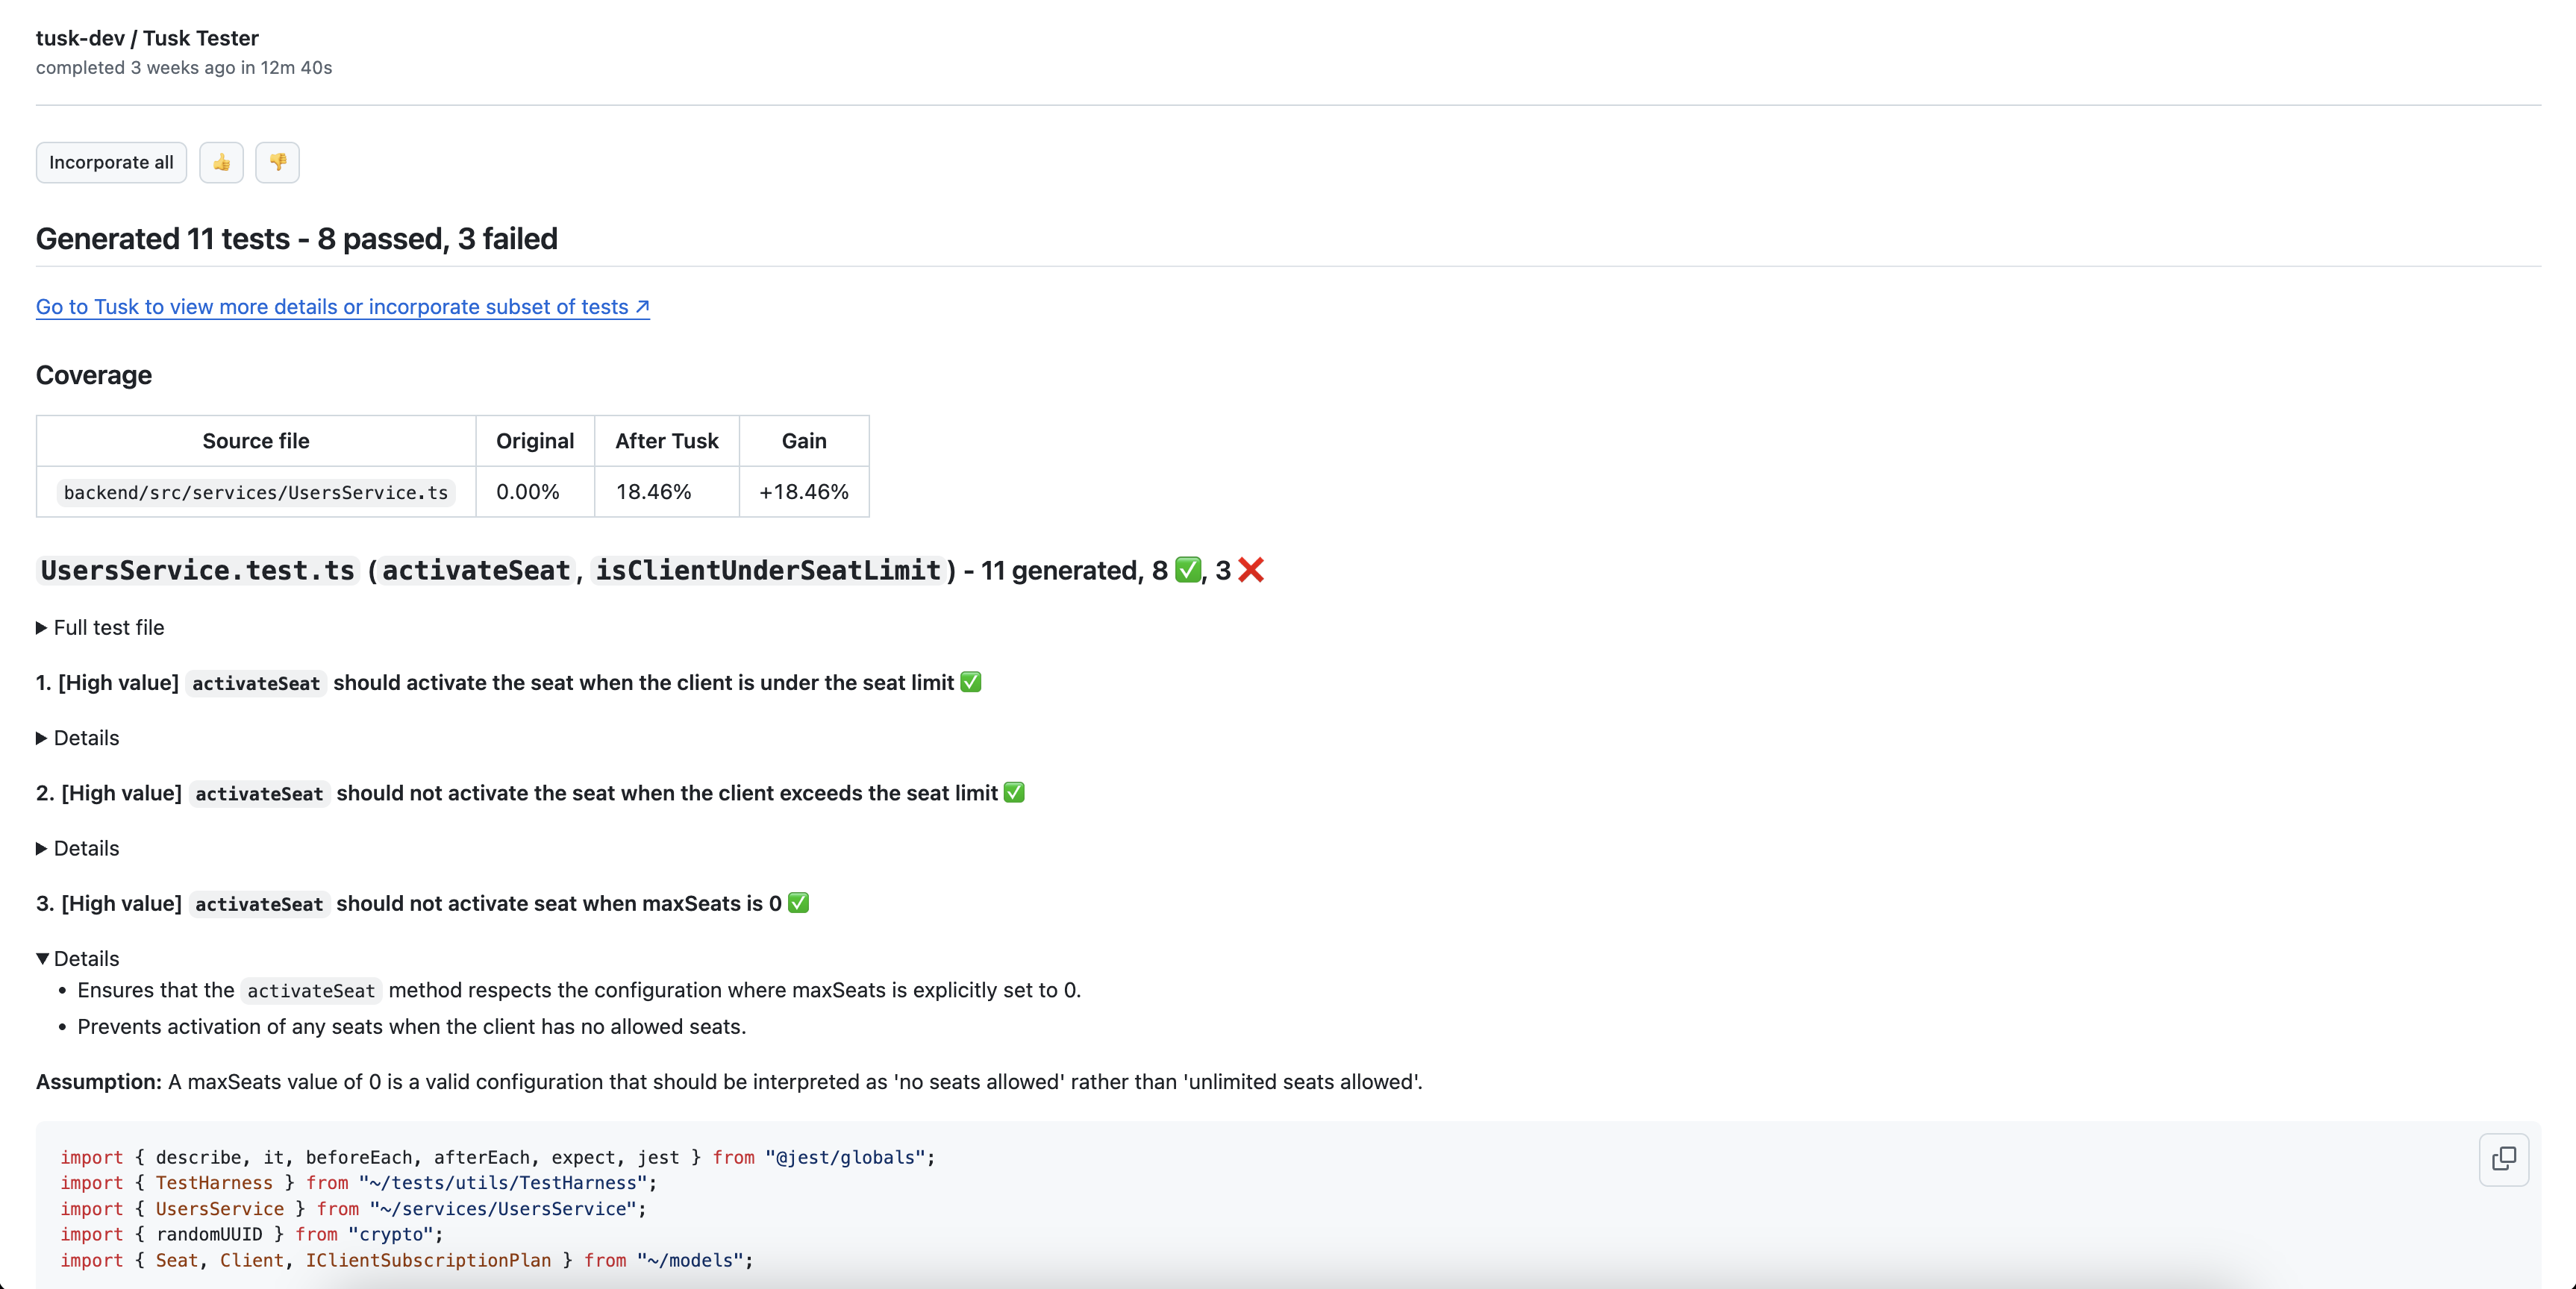The width and height of the screenshot is (2576, 1289).
Task: Select UsersService.test.ts in heading
Action: [x=197, y=570]
